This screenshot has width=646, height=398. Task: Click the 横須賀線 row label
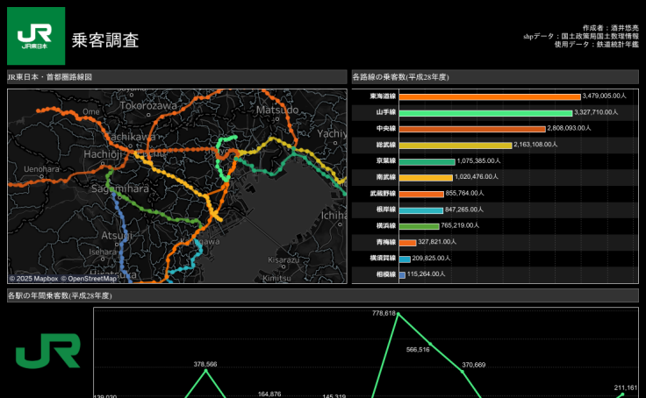point(375,259)
